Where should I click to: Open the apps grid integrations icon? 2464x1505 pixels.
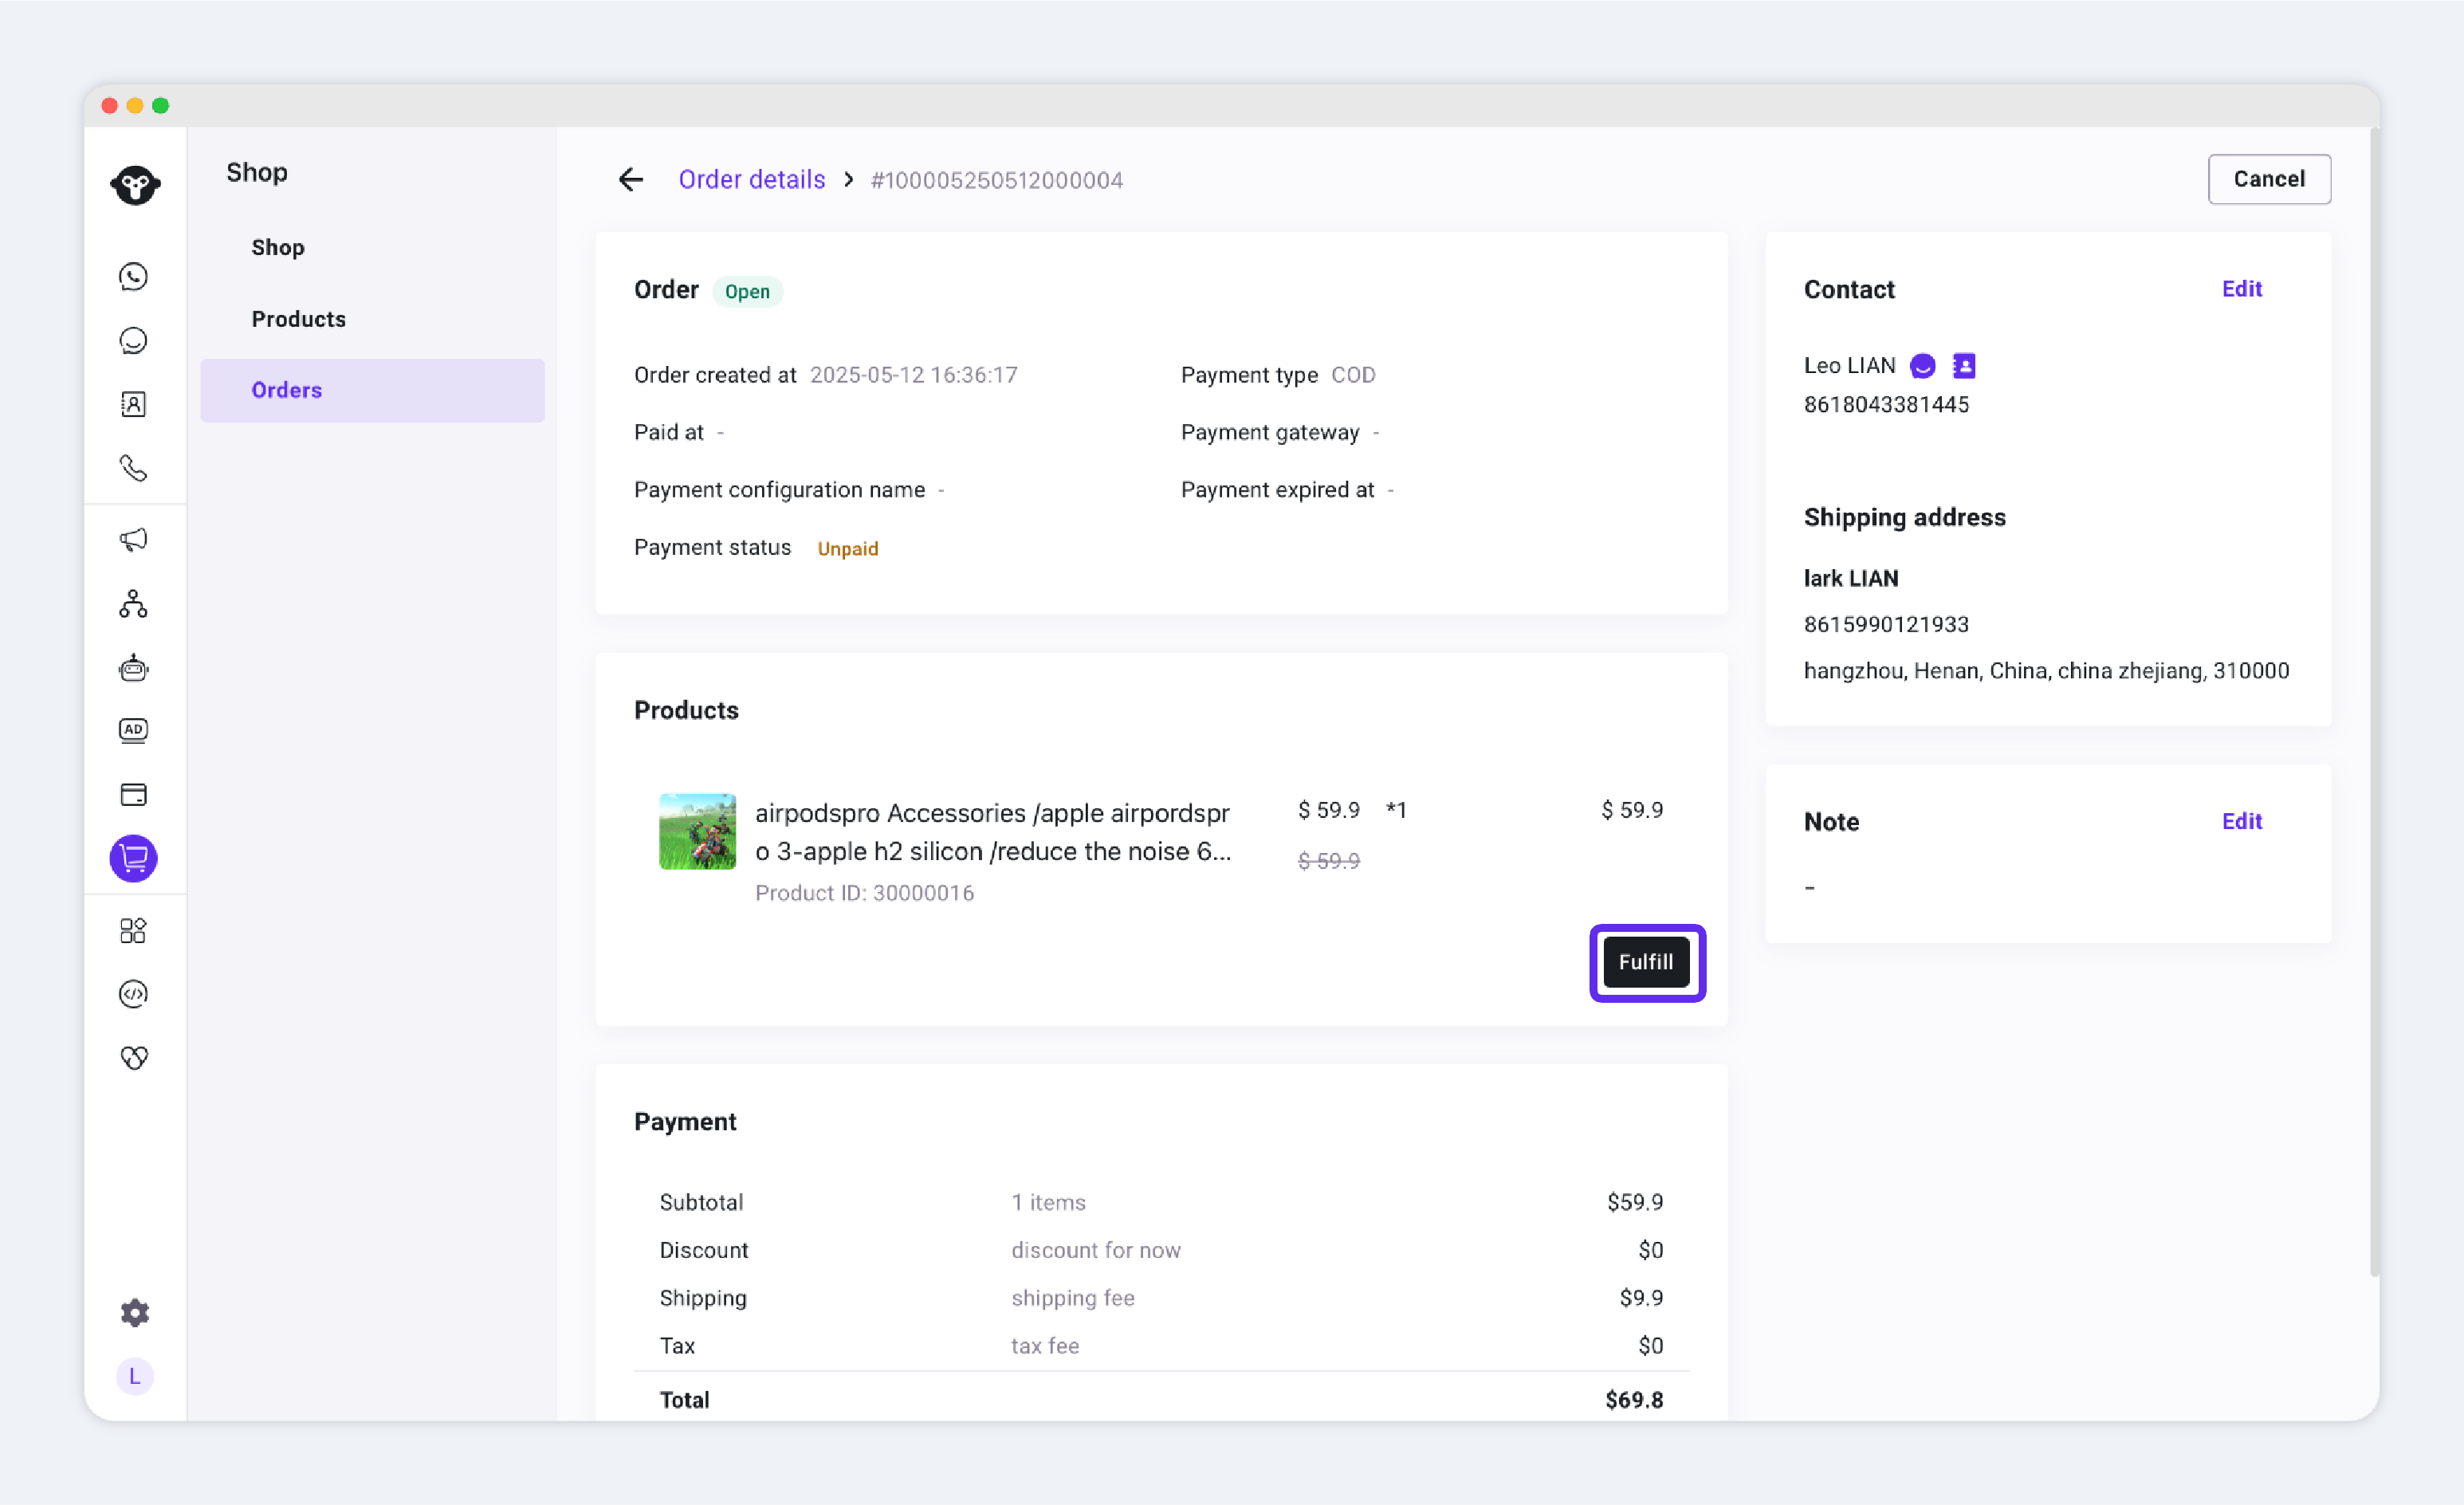coord(133,931)
